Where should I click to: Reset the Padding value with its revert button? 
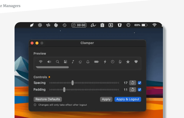pos(133,90)
